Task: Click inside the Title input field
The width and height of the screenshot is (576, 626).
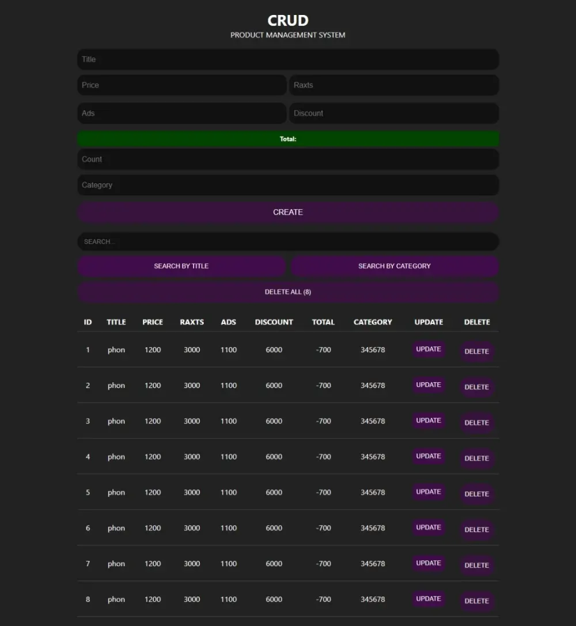Action: click(x=288, y=59)
